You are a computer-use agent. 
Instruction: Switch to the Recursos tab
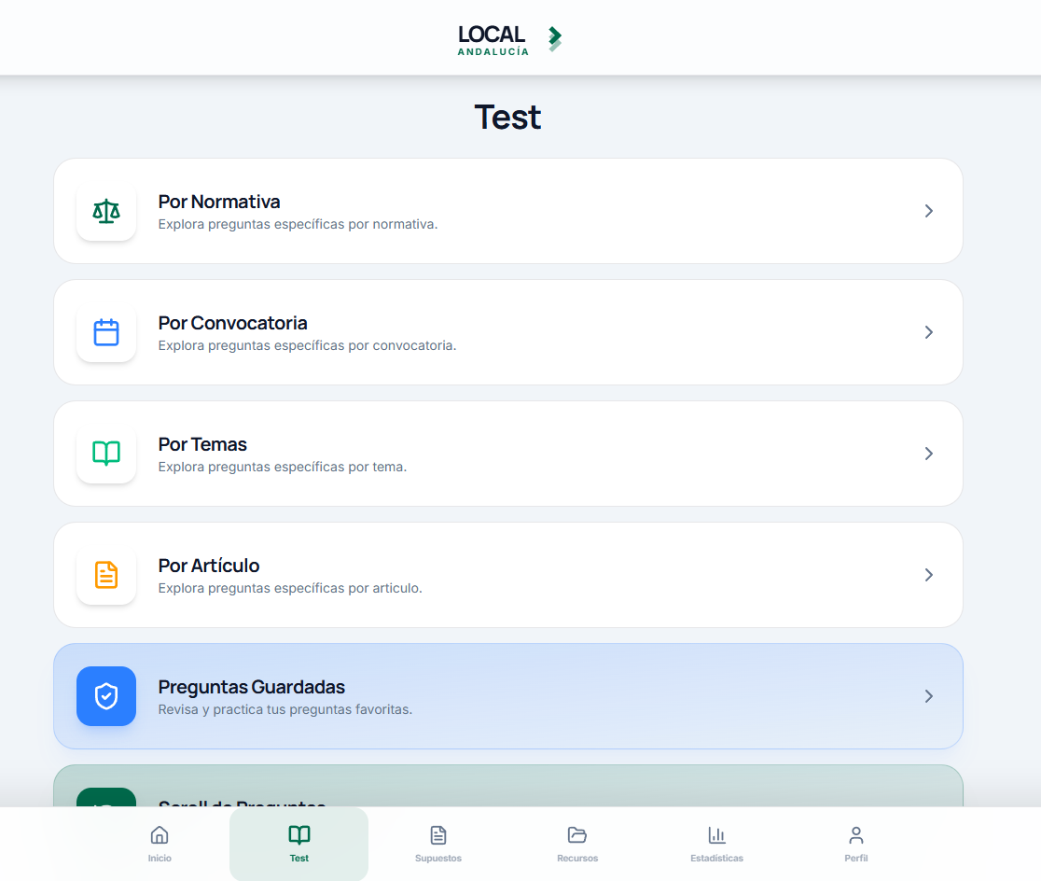[577, 844]
